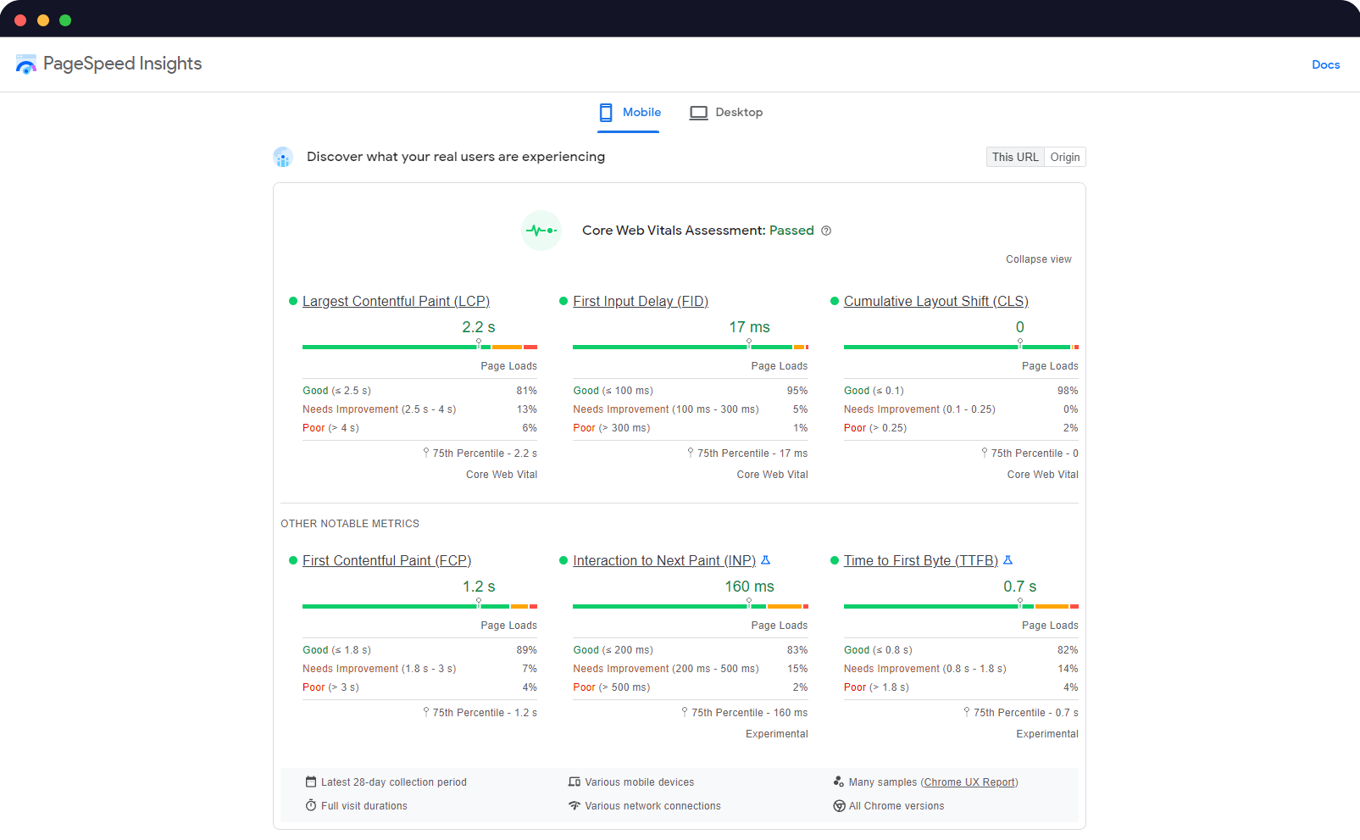Click the experimental flask icon next to TTFB
The width and height of the screenshot is (1360, 840).
(x=1008, y=560)
